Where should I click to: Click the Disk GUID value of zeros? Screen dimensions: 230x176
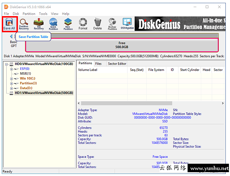163,118
